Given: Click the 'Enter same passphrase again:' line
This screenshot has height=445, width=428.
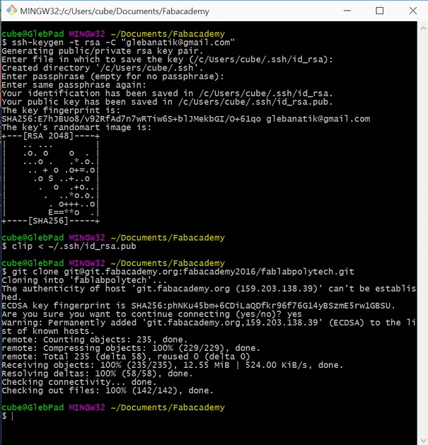Looking at the screenshot, I should 74,85.
